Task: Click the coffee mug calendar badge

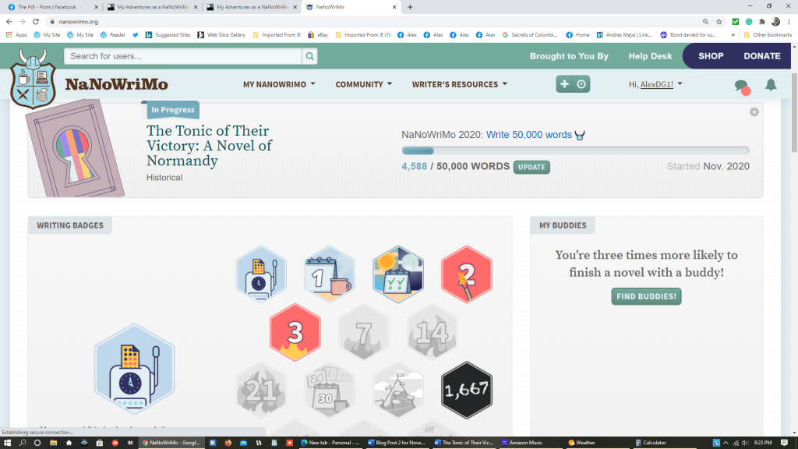Action: pyautogui.click(x=330, y=274)
